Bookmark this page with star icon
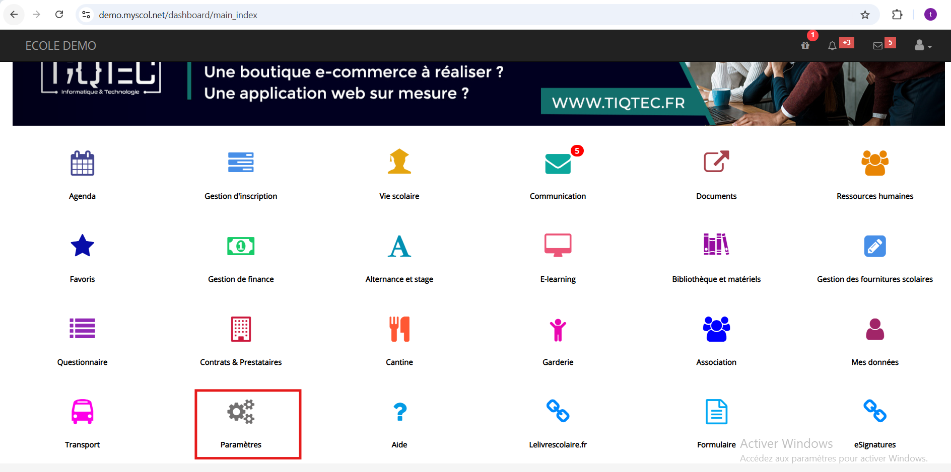This screenshot has height=472, width=951. [865, 15]
